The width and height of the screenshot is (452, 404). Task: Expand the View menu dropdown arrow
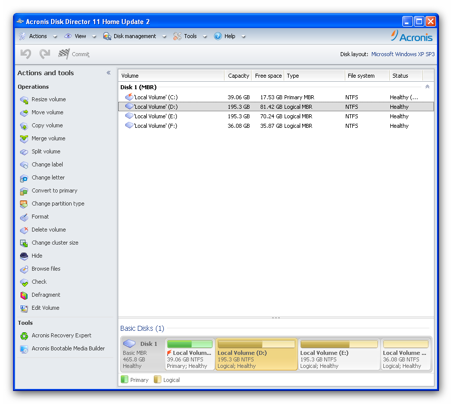click(x=94, y=37)
